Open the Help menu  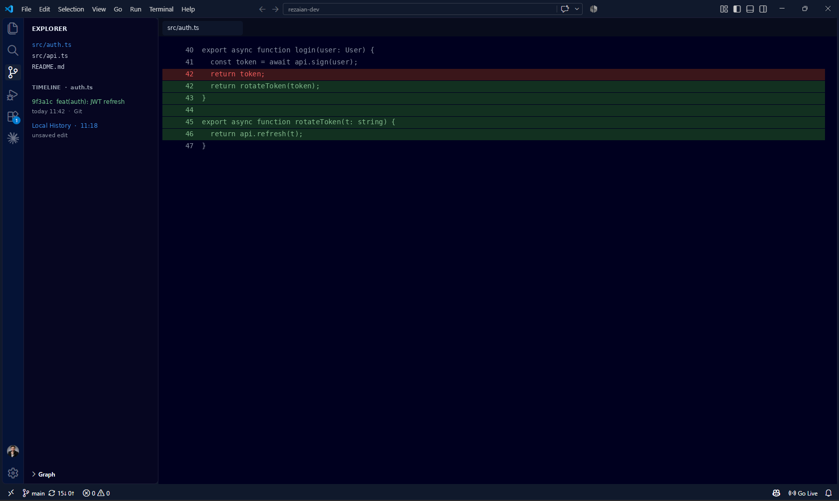(x=188, y=9)
